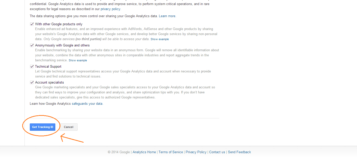Disable the Technical Support checkbox
The width and height of the screenshot is (357, 157).
[32, 67]
